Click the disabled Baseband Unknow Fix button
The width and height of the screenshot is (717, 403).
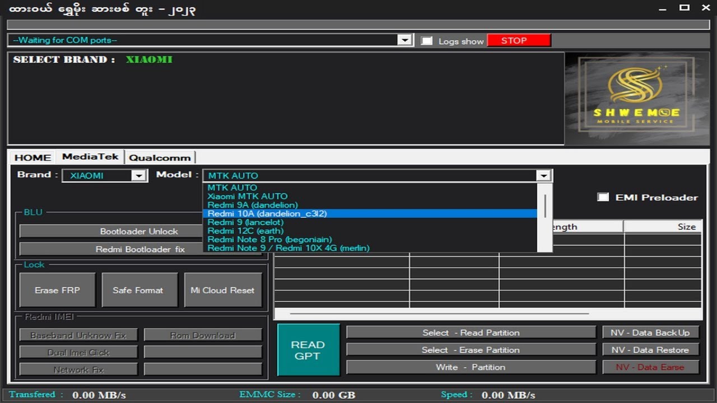78,335
